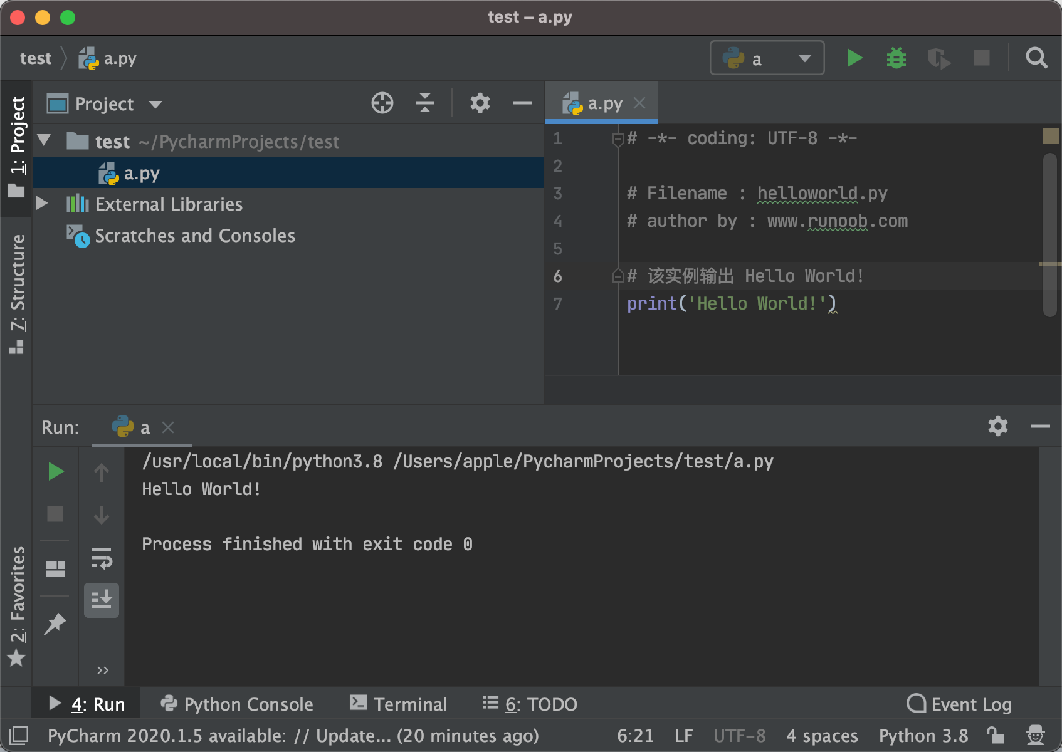Toggle read-only lock icon in status bar
Screen dimensions: 1062x752
(995, 735)
